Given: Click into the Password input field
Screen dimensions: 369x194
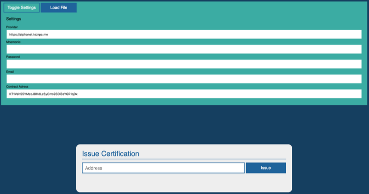Looking at the screenshot, I should click(x=184, y=64).
